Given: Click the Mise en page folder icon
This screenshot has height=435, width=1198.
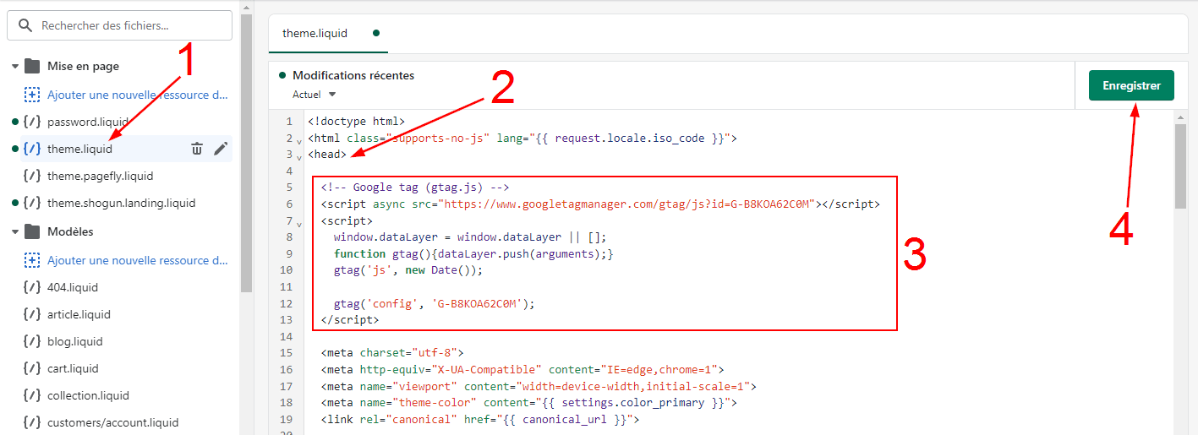Looking at the screenshot, I should pos(32,66).
